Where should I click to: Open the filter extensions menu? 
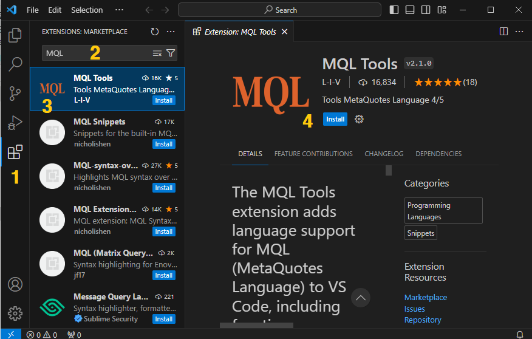[171, 53]
